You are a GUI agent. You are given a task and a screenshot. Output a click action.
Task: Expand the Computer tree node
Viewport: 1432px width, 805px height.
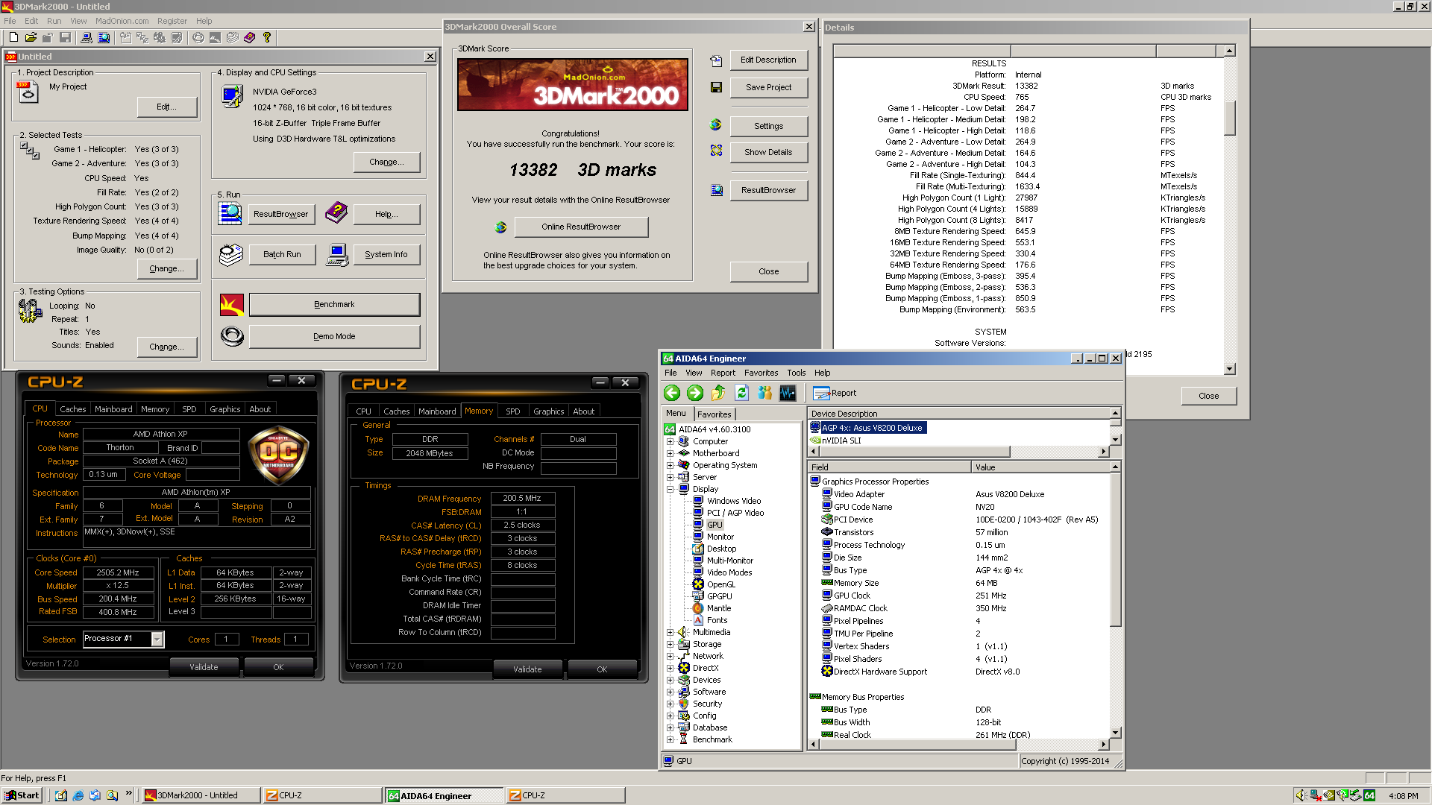(x=670, y=441)
